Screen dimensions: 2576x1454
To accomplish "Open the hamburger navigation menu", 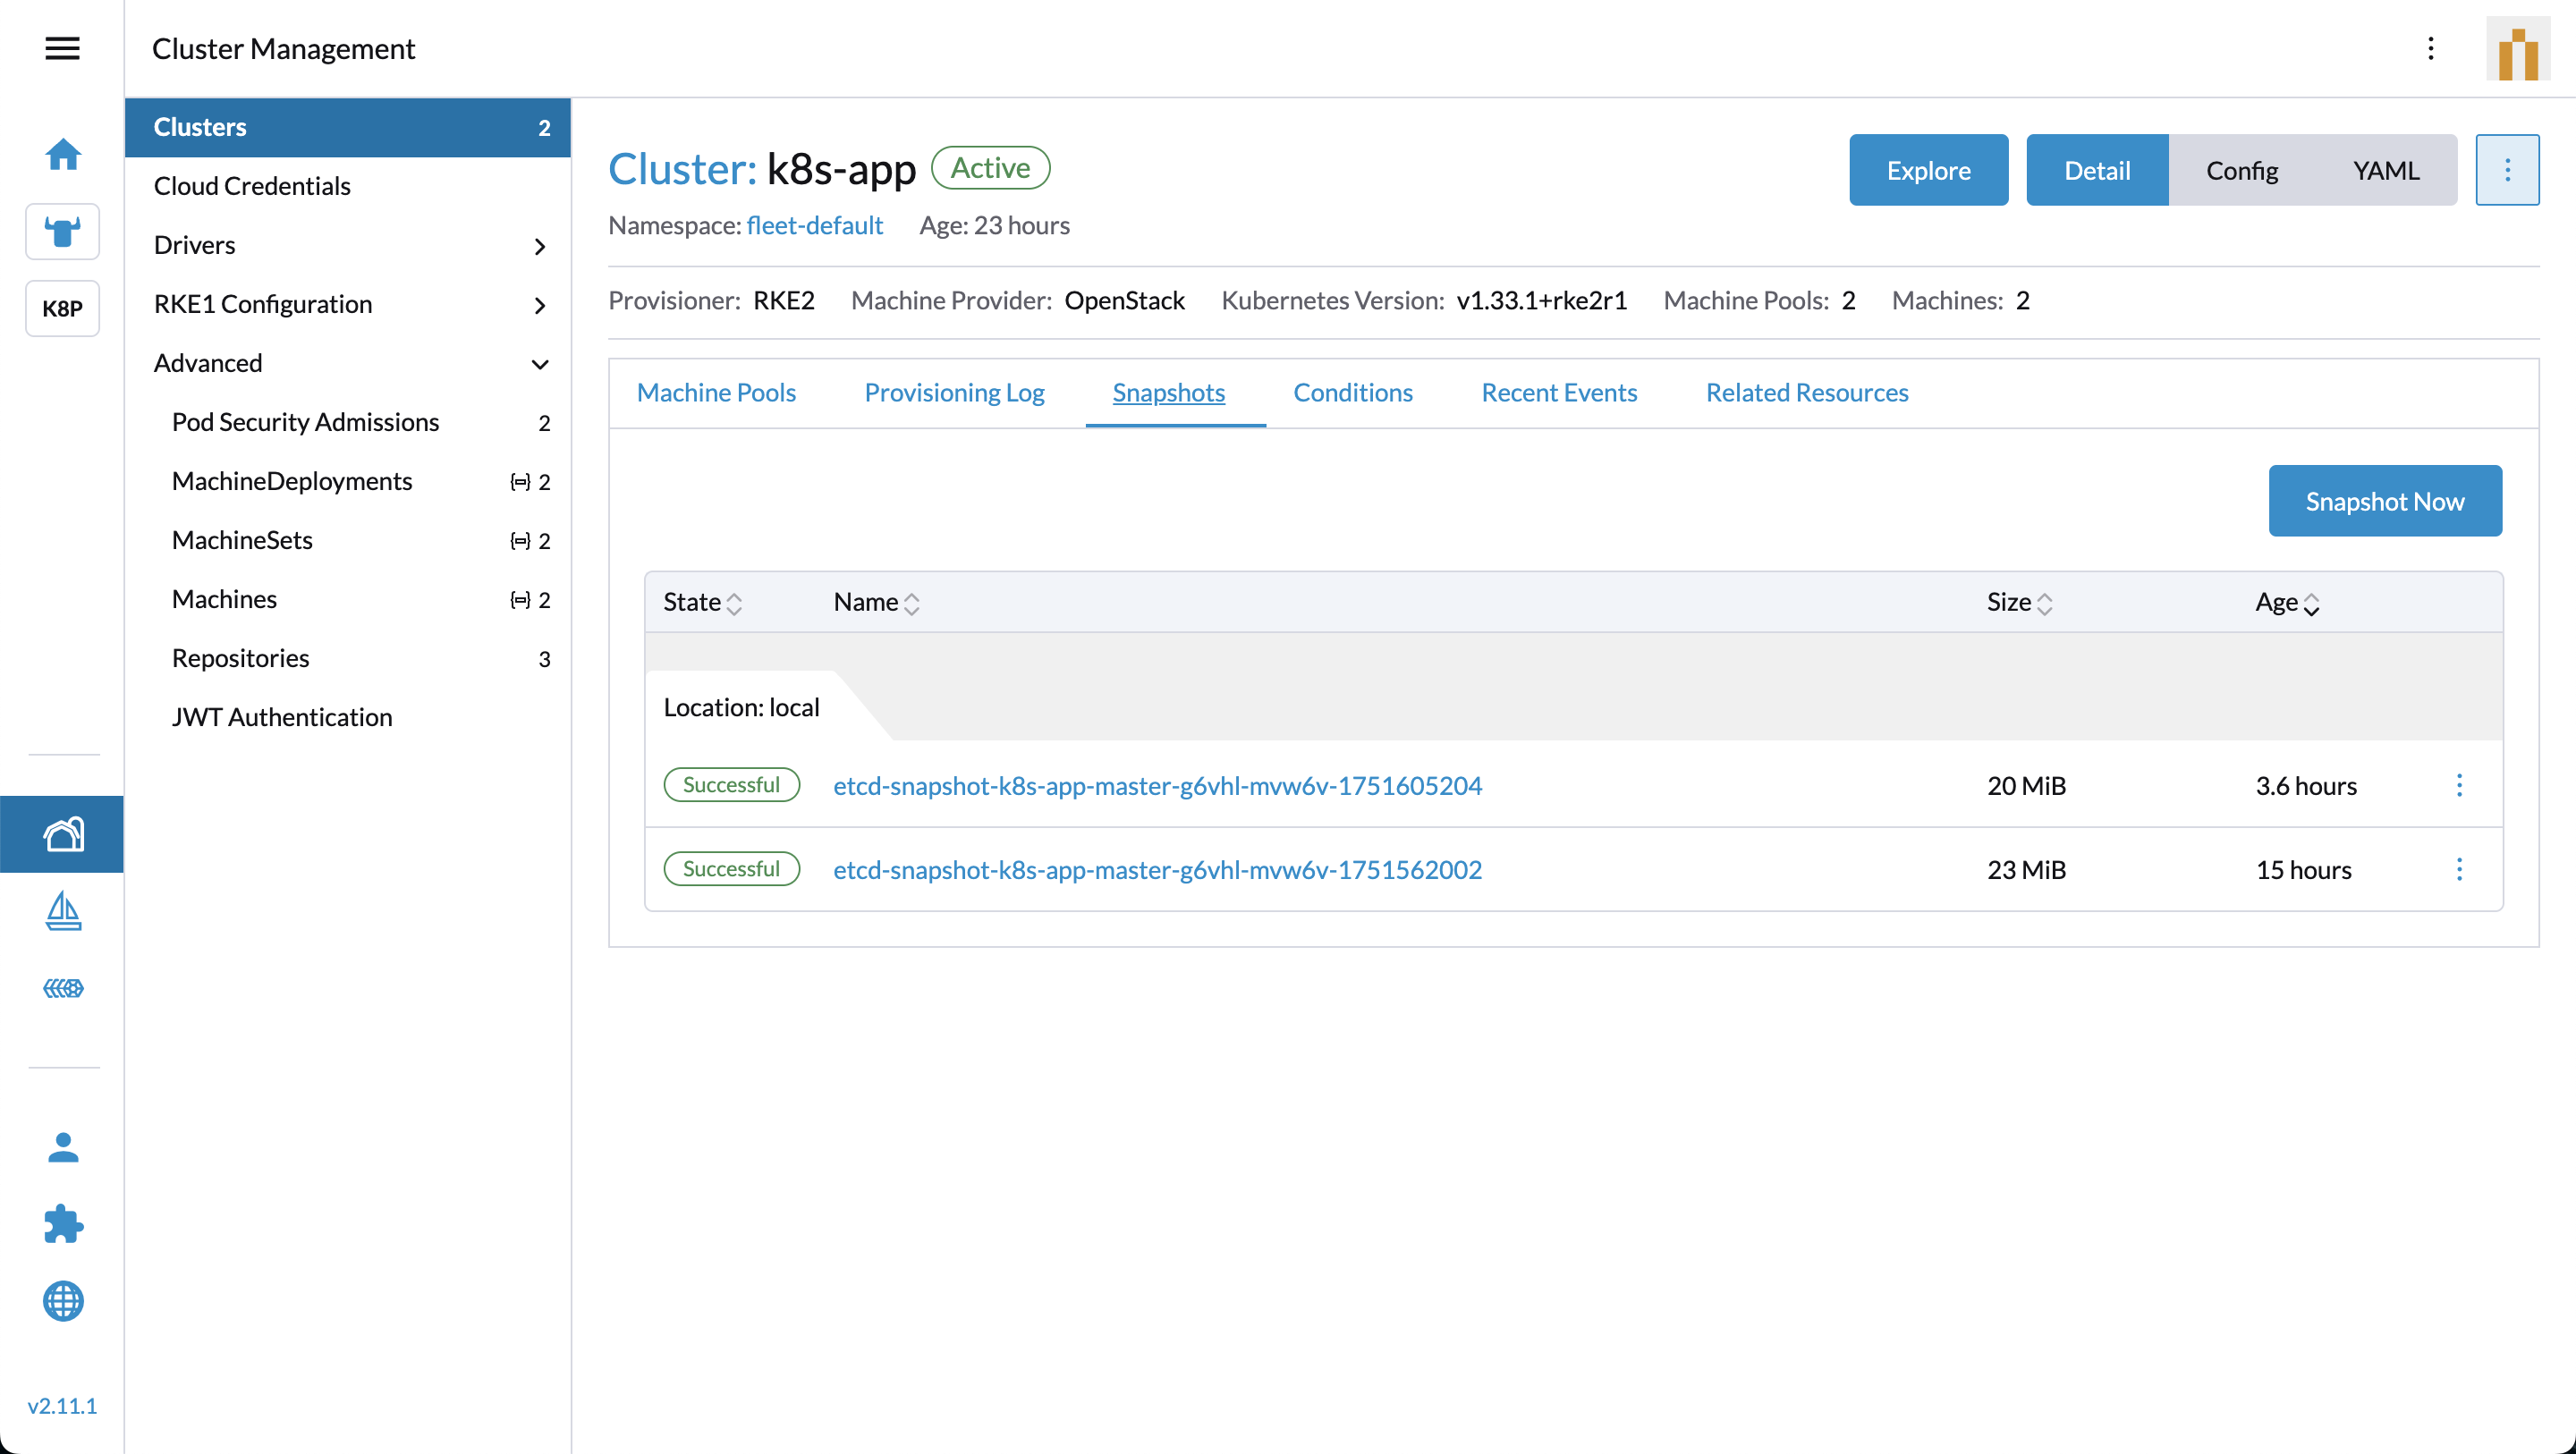I will [x=62, y=48].
